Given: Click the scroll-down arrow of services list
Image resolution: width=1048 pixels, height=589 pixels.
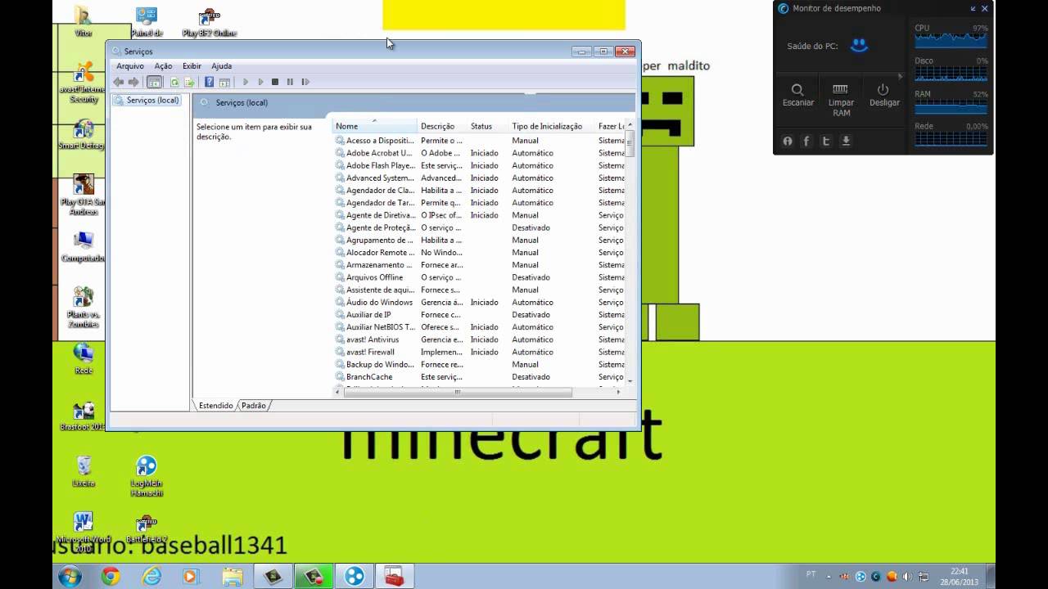Looking at the screenshot, I should point(630,380).
